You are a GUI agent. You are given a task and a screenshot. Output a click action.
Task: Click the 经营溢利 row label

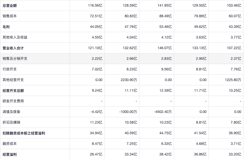point(10,154)
